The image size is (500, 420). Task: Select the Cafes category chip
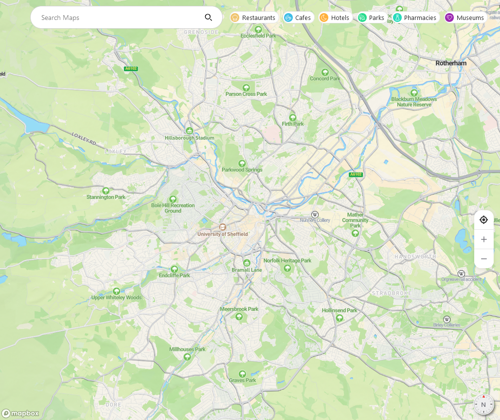pyautogui.click(x=298, y=18)
